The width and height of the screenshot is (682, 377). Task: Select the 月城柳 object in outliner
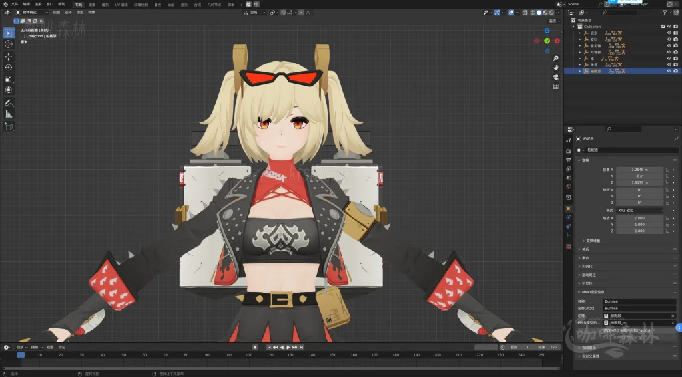(595, 52)
